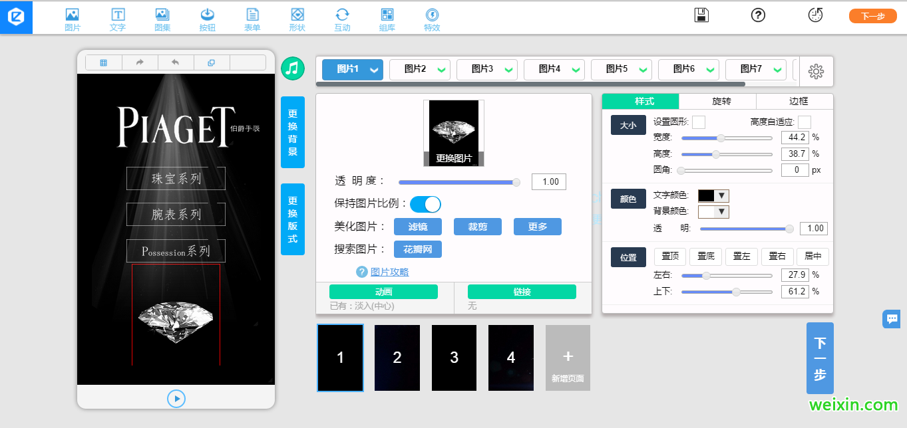The image size is (907, 428).
Task: Open the 链接 link tab
Action: [x=522, y=292]
